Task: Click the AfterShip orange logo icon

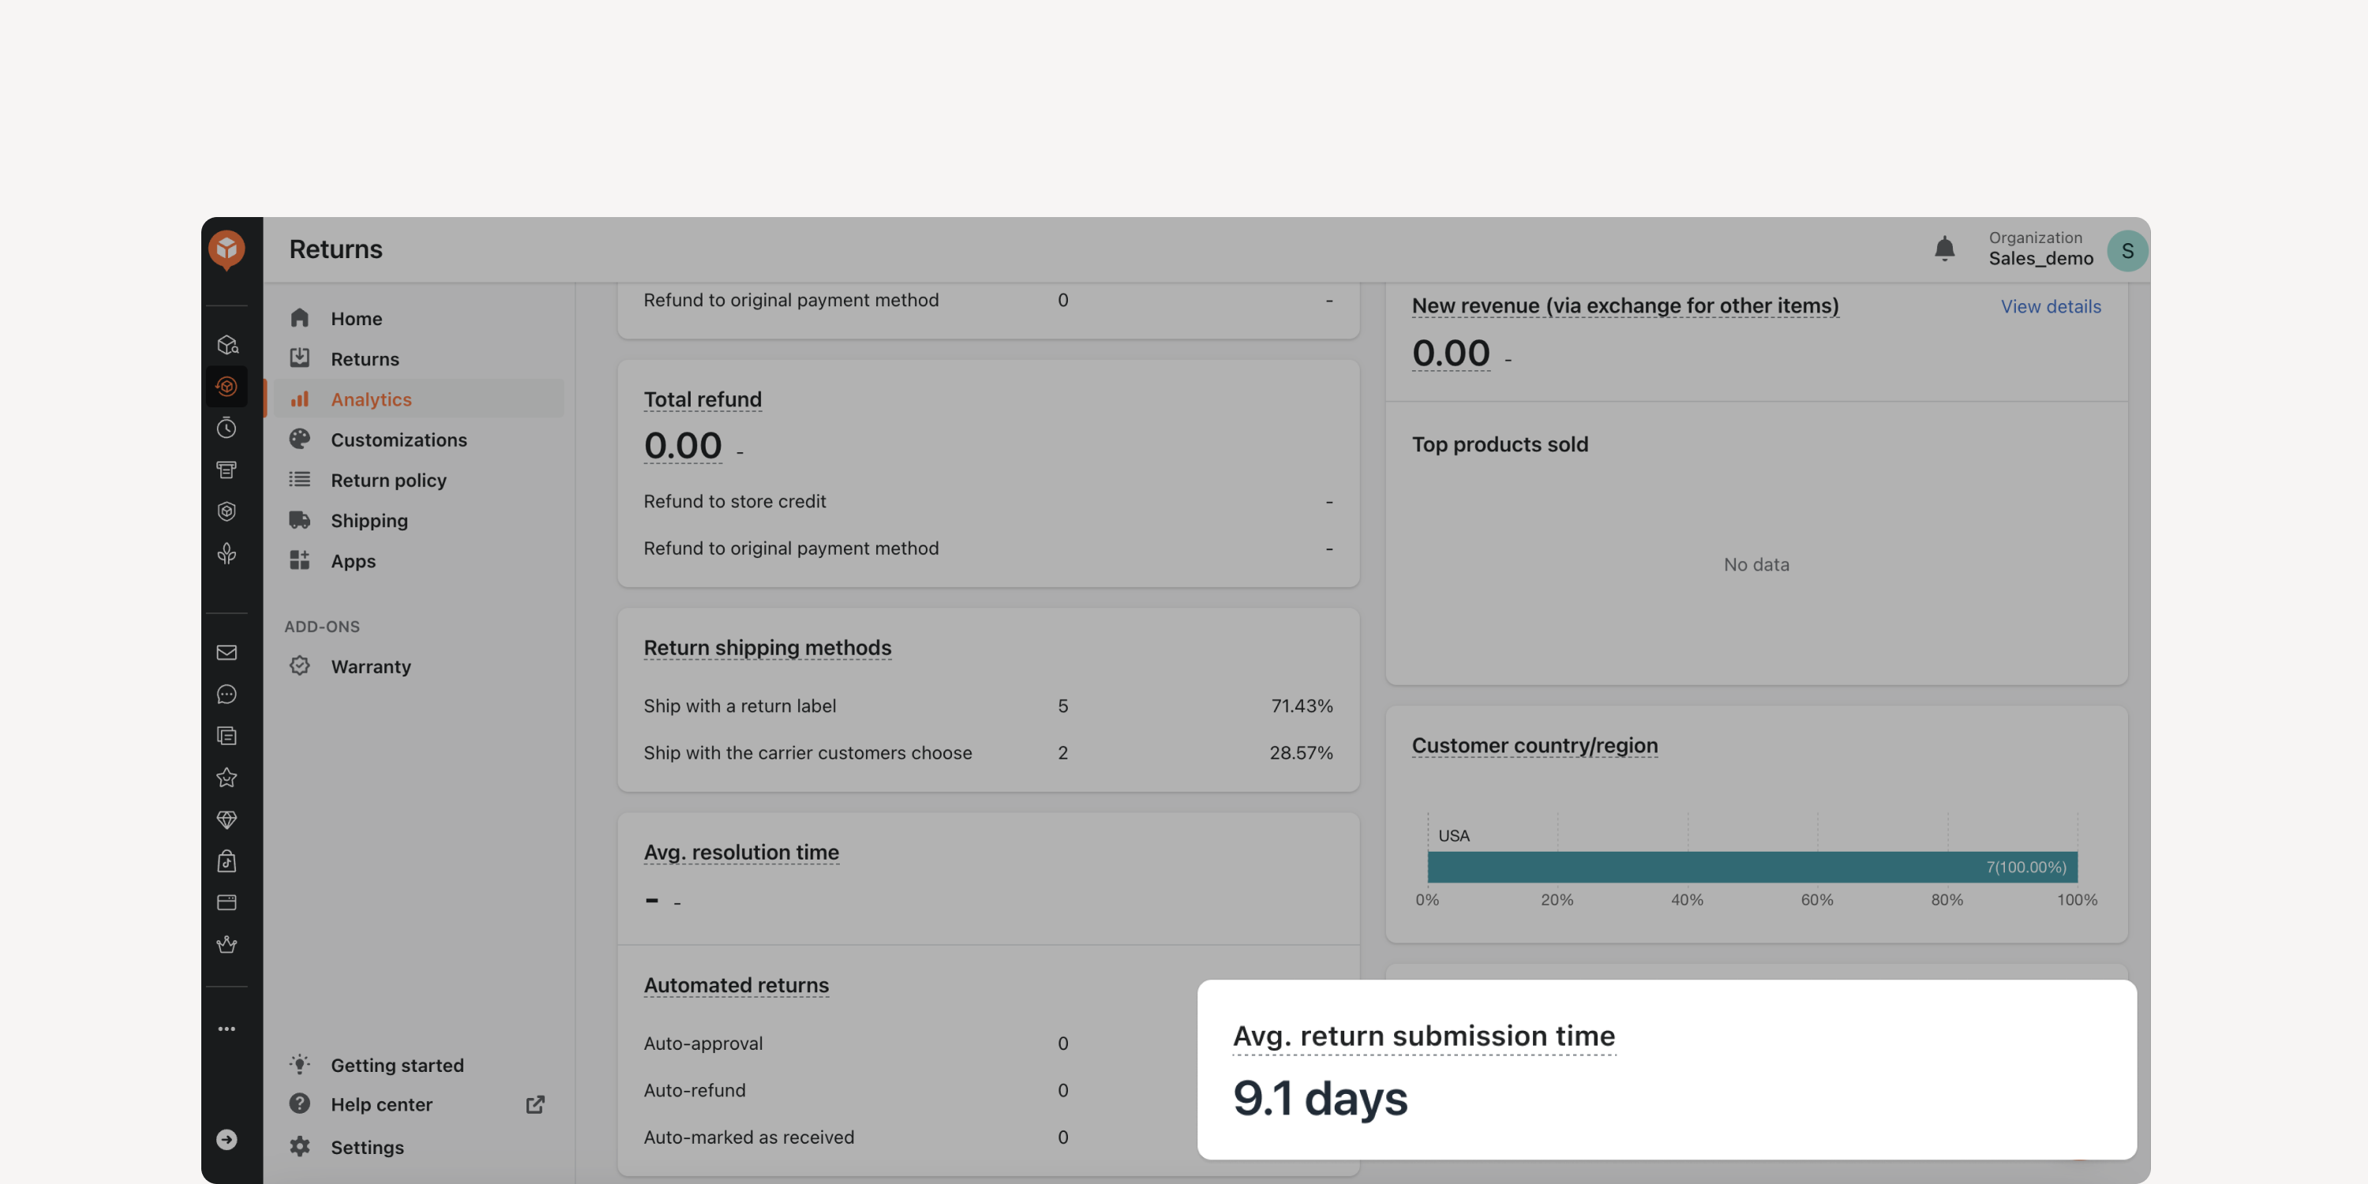Action: (226, 249)
